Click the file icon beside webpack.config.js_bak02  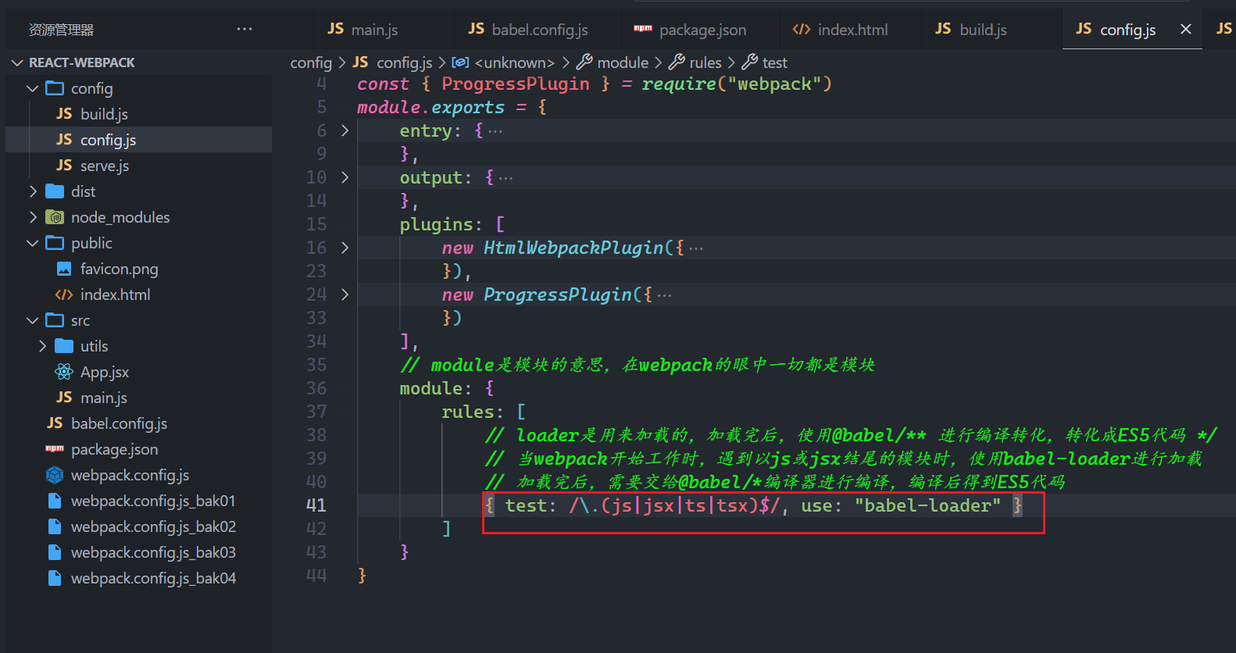(55, 526)
